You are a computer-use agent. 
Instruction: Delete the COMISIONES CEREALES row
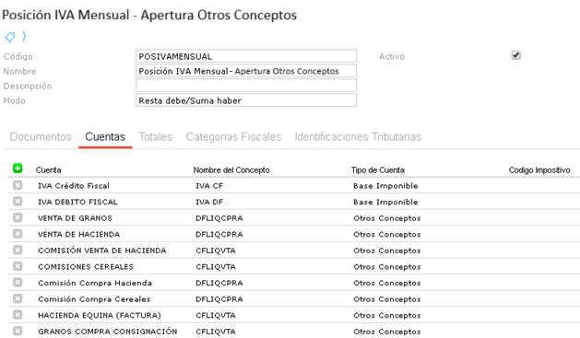pos(18,266)
